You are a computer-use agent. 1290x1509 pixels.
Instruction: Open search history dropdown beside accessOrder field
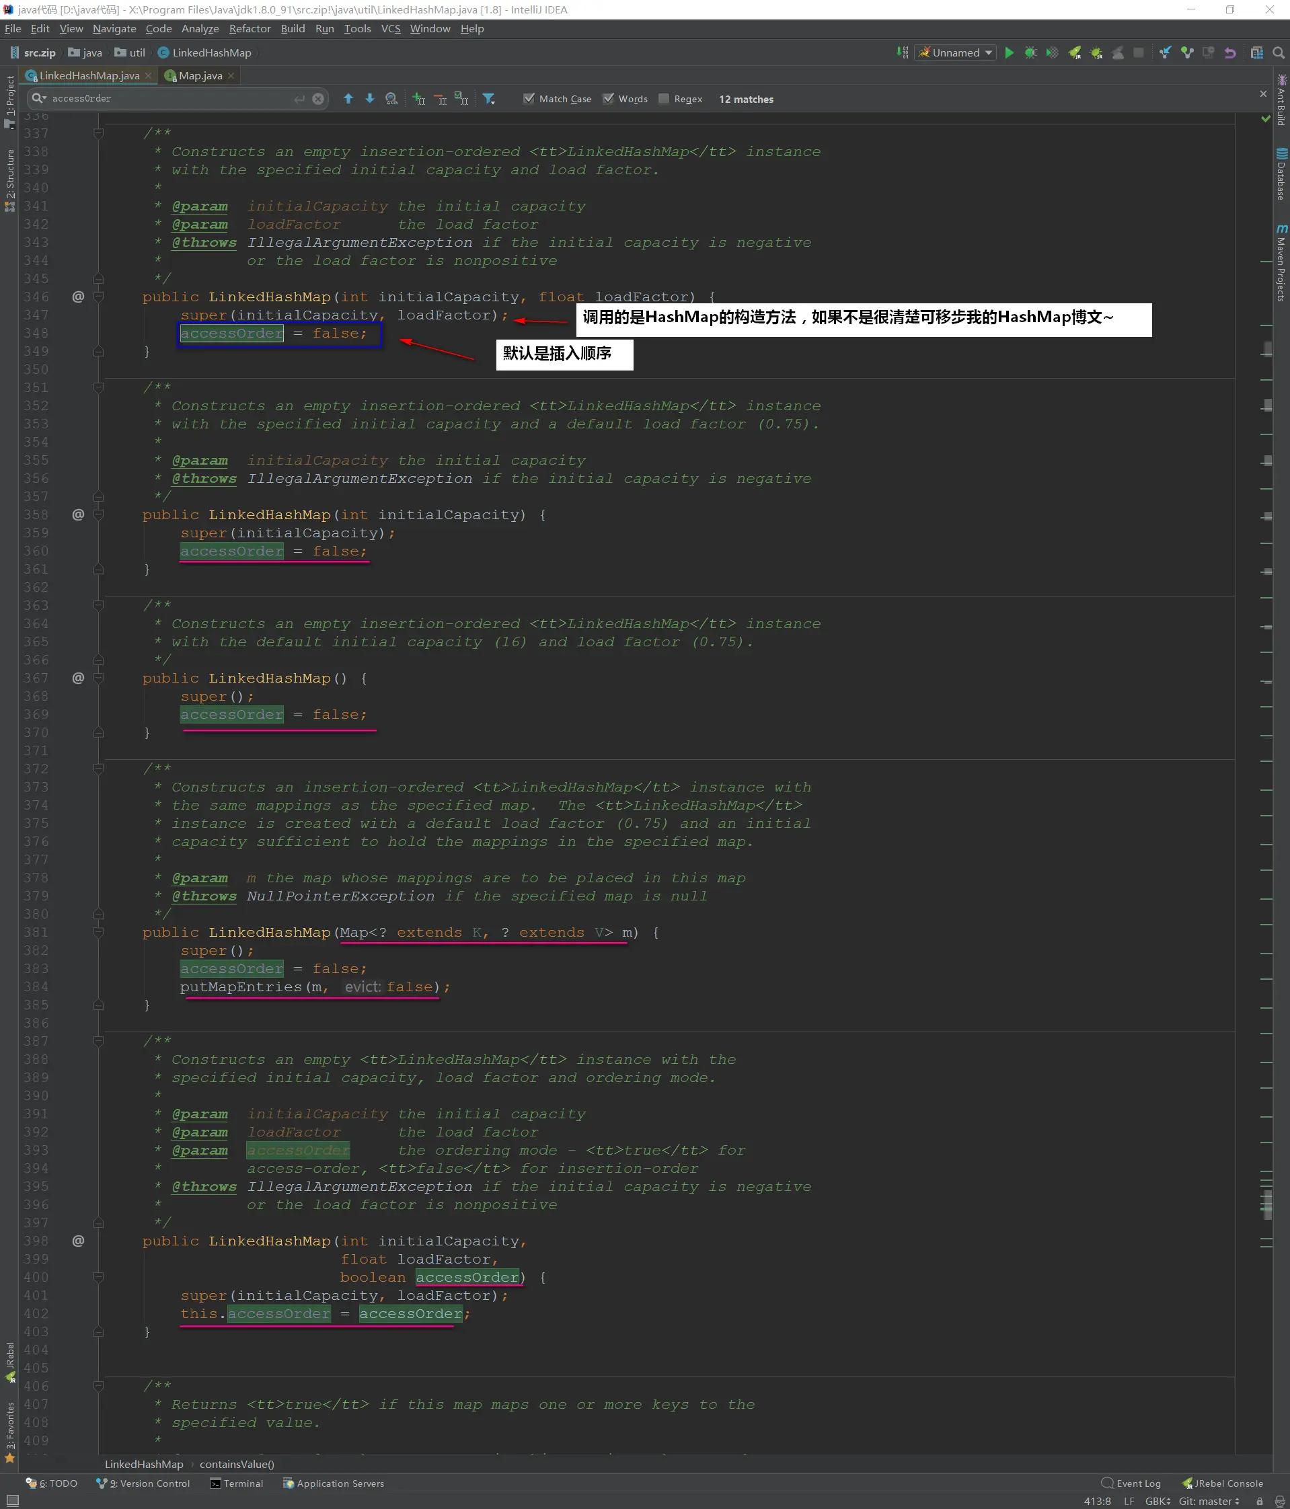tap(39, 98)
